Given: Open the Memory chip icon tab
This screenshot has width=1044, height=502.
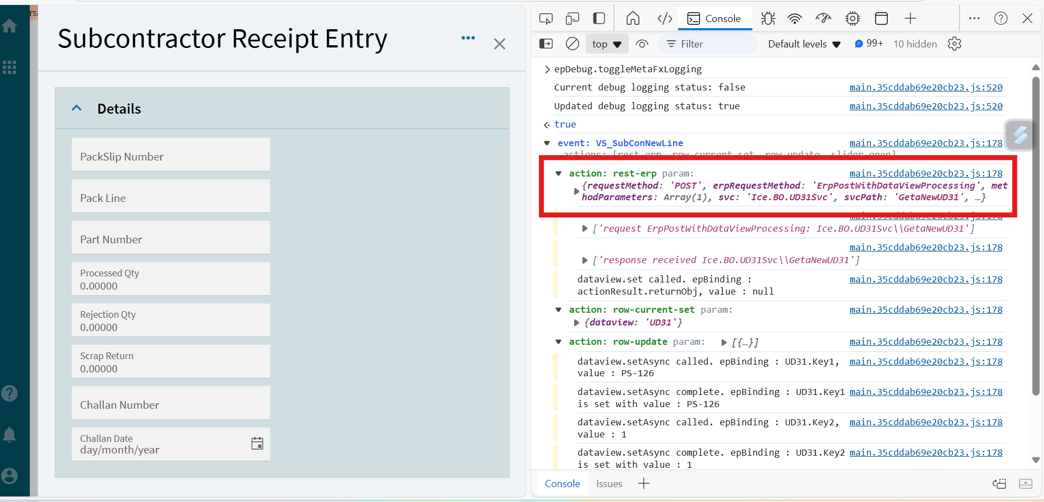Looking at the screenshot, I should point(852,19).
